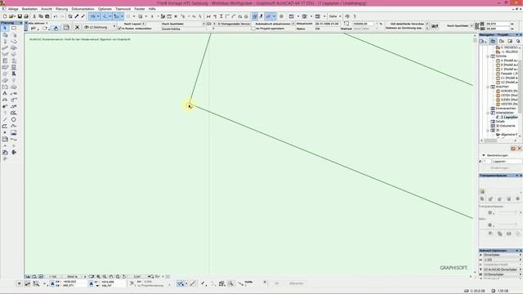
Task: Click the Save (floppy disk) icon
Action: tap(20, 16)
